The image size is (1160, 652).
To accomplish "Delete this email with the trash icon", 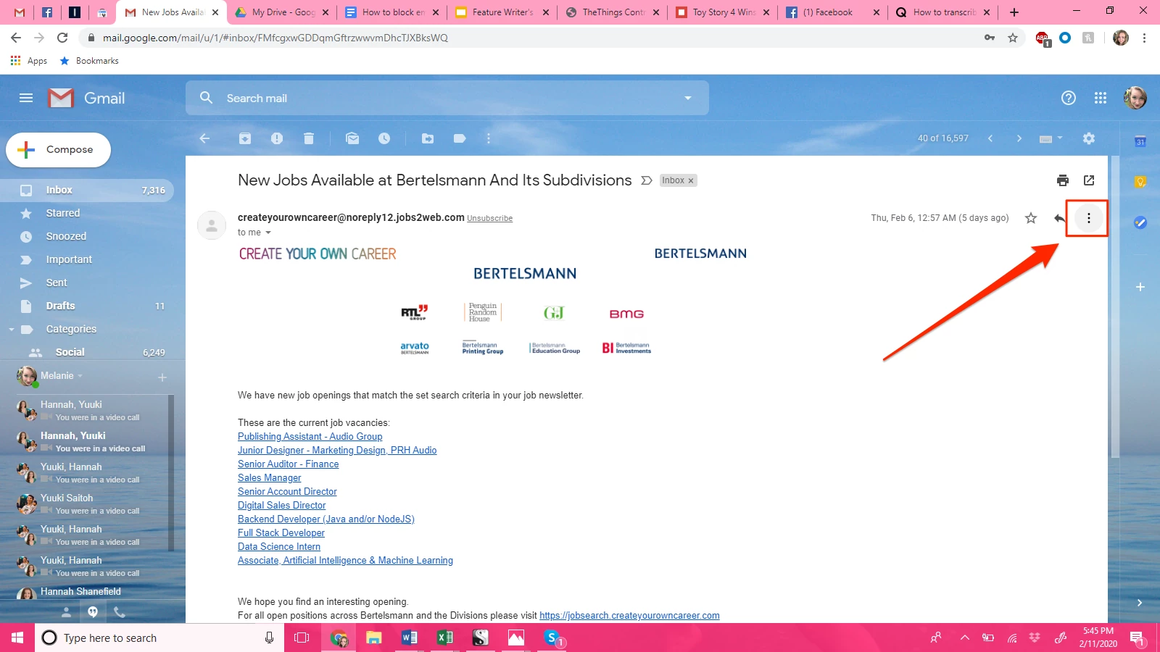I will [309, 138].
